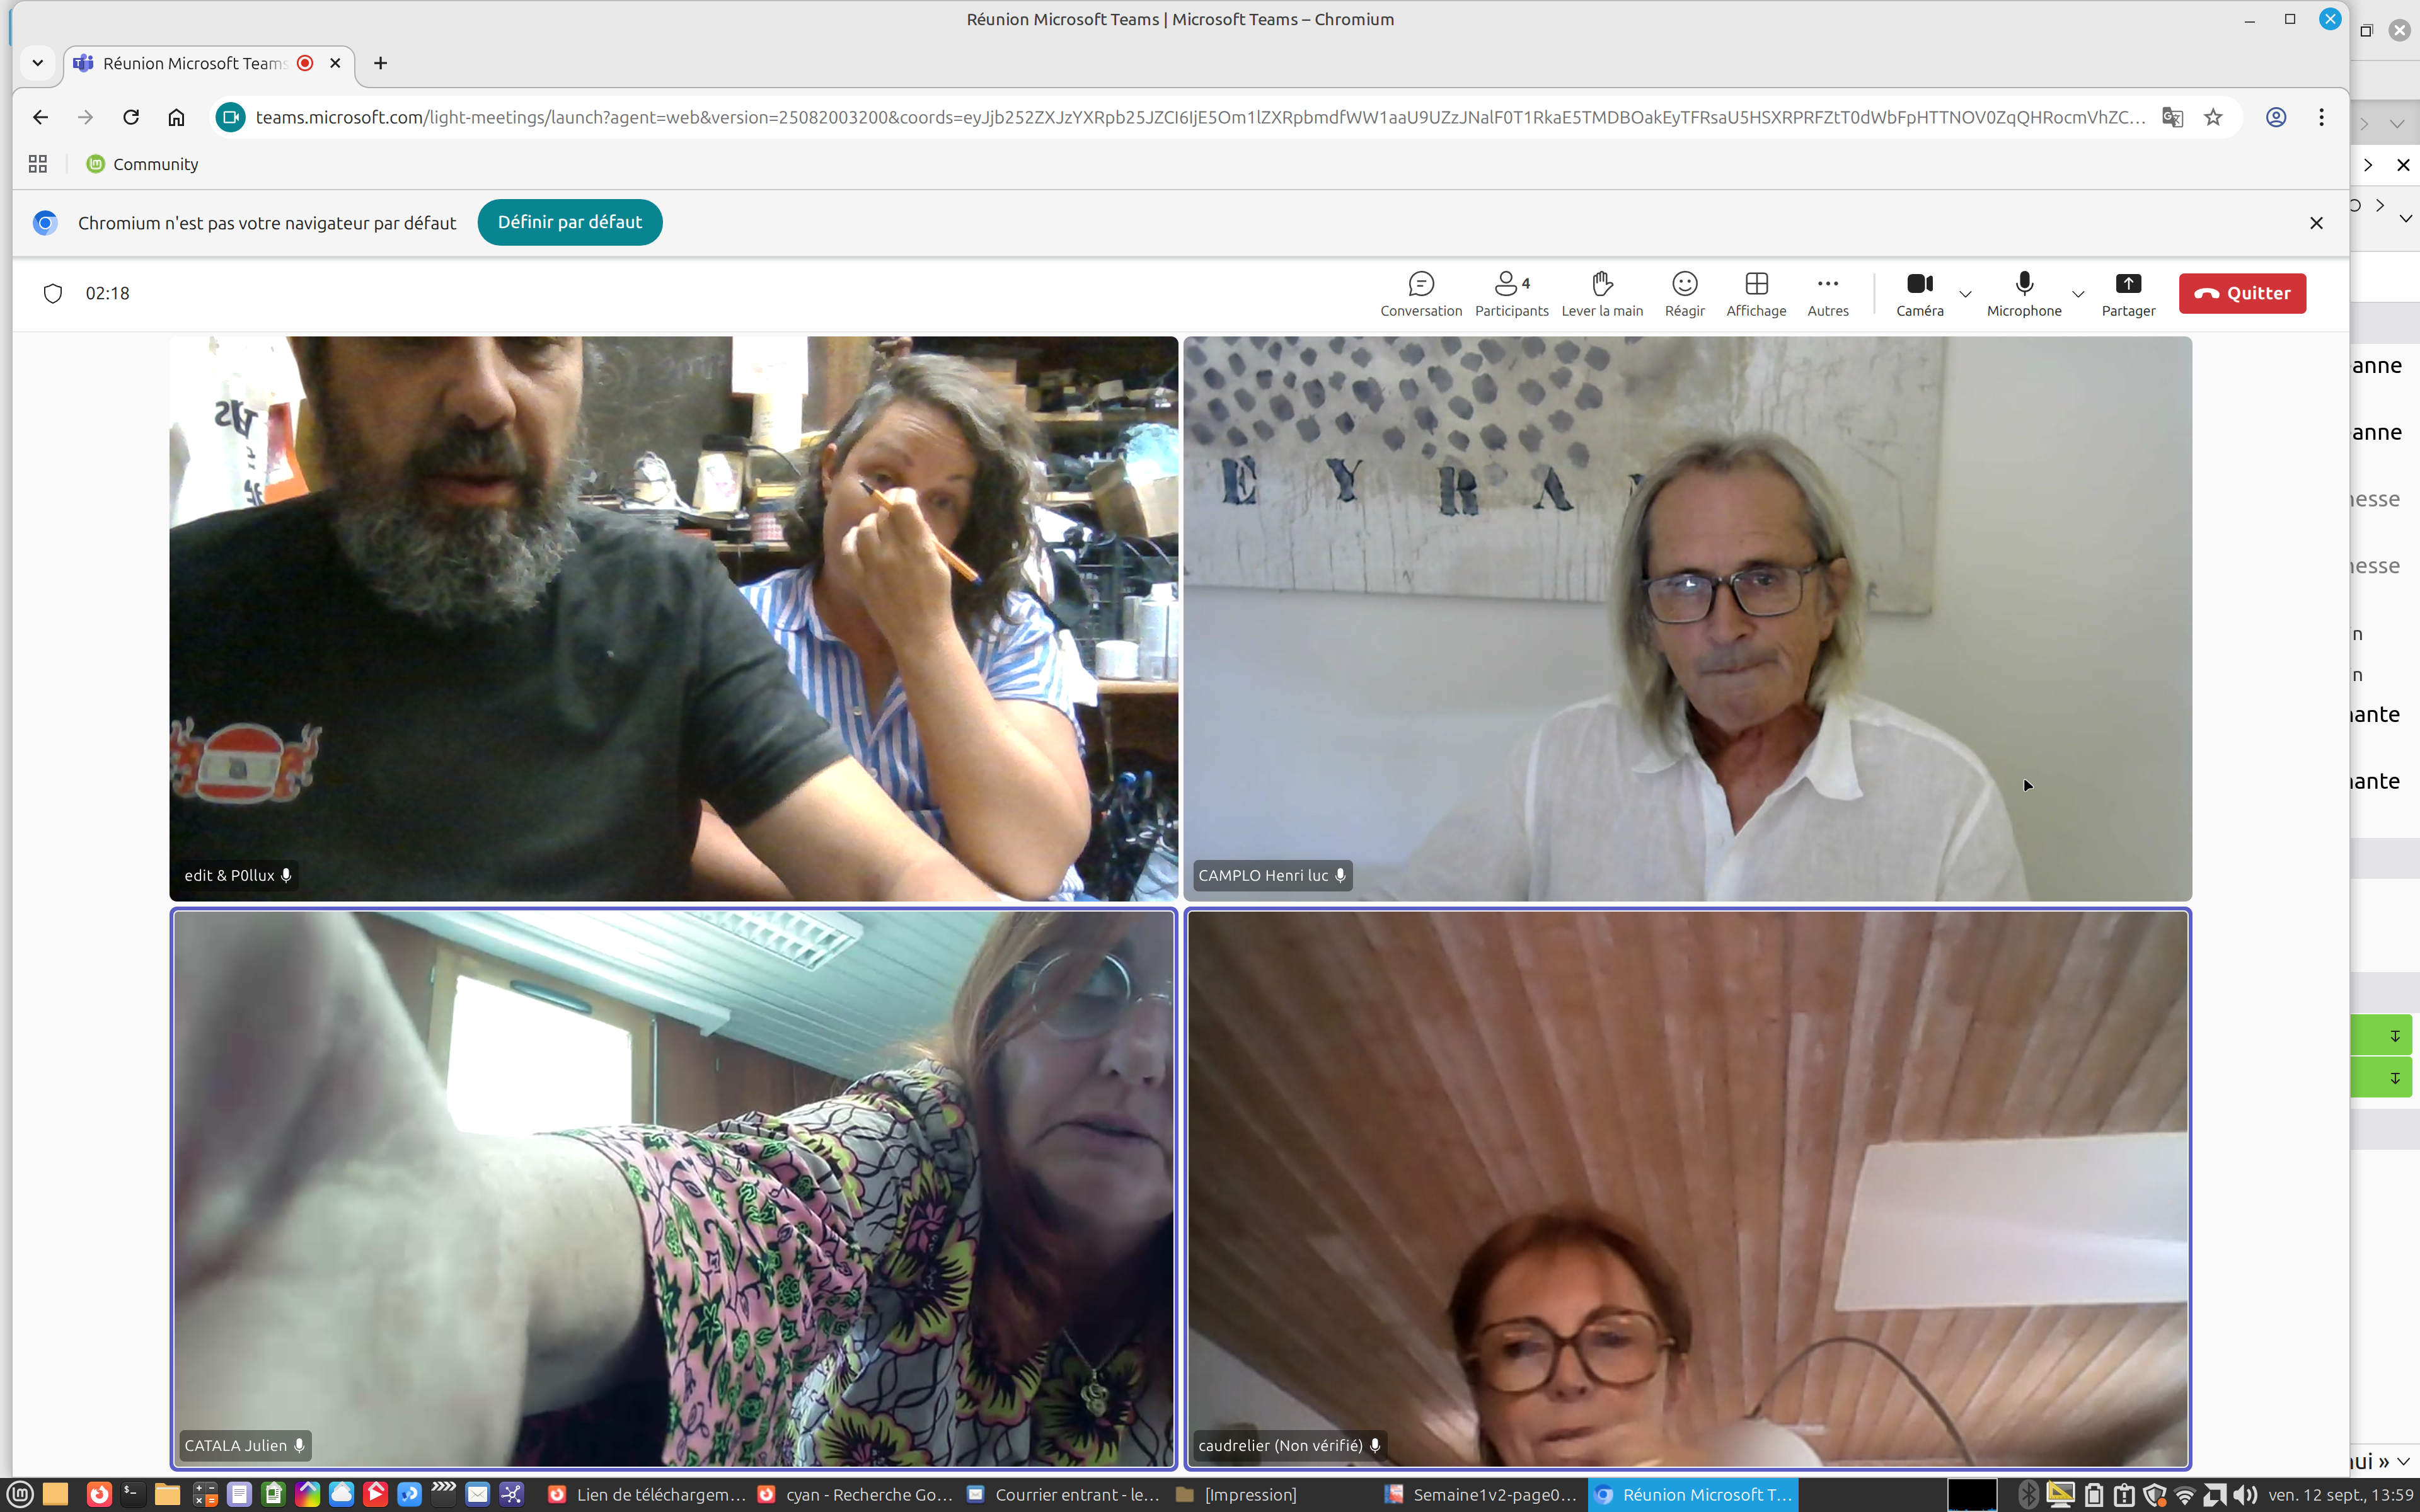Open Courrier entrant taskbar window
Screen dimensions: 2420x1512
(x=1064, y=1494)
